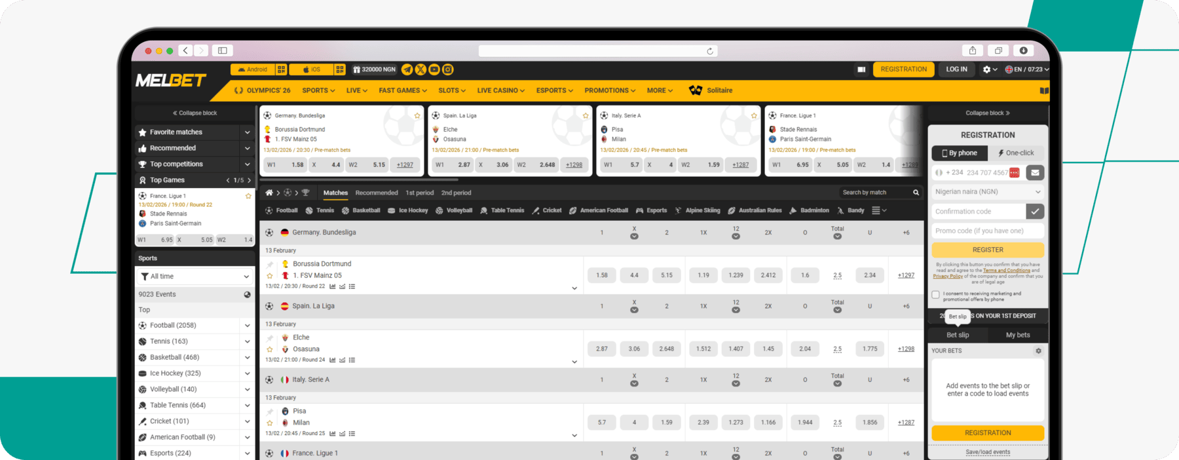Confirm the code with the checkmark button
1179x460 pixels.
[1035, 211]
